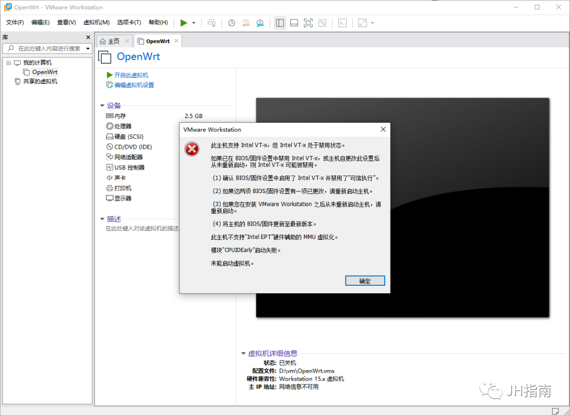
Task: Select the snapshot manager icon
Action: click(260, 23)
